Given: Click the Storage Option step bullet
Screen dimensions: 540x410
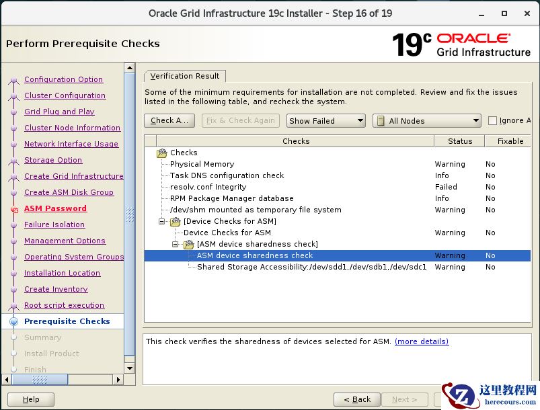Looking at the screenshot, I should click(x=13, y=161).
